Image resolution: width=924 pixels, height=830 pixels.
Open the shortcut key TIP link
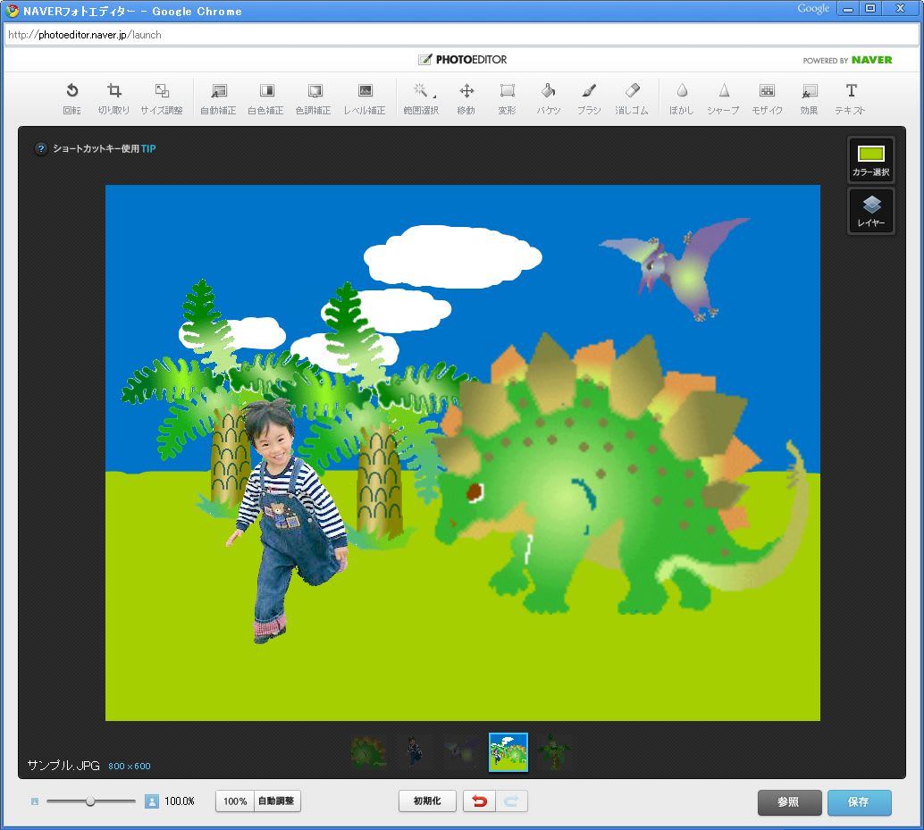(x=148, y=149)
